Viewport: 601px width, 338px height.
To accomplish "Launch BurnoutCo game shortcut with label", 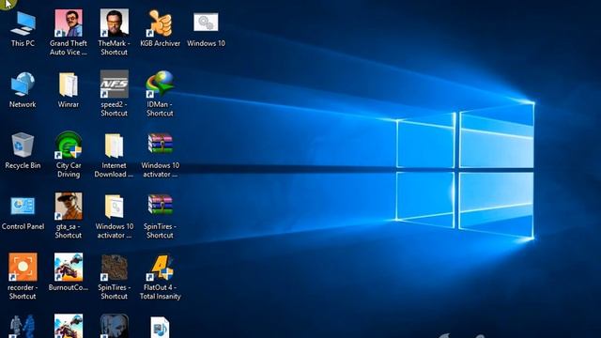I will click(69, 267).
